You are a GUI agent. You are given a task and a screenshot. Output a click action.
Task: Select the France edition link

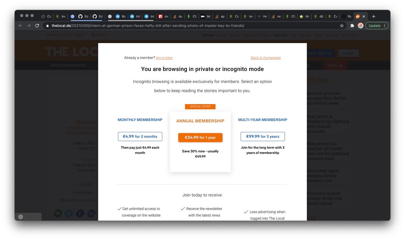click(265, 35)
